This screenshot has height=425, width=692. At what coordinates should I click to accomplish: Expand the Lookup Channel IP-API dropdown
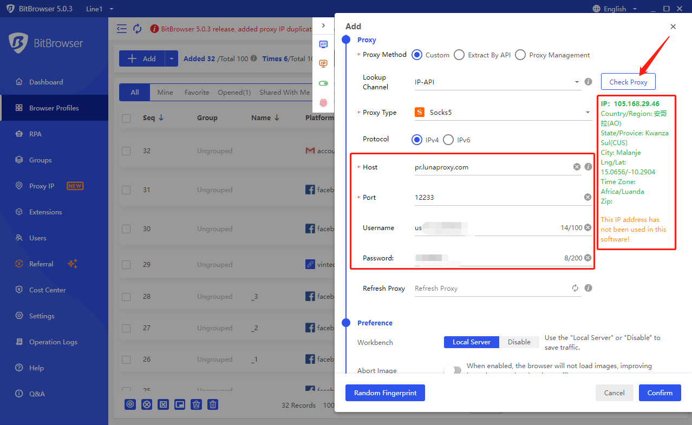click(497, 82)
